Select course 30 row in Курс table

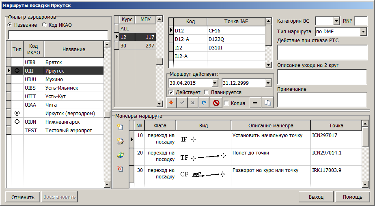pyautogui.click(x=124, y=46)
